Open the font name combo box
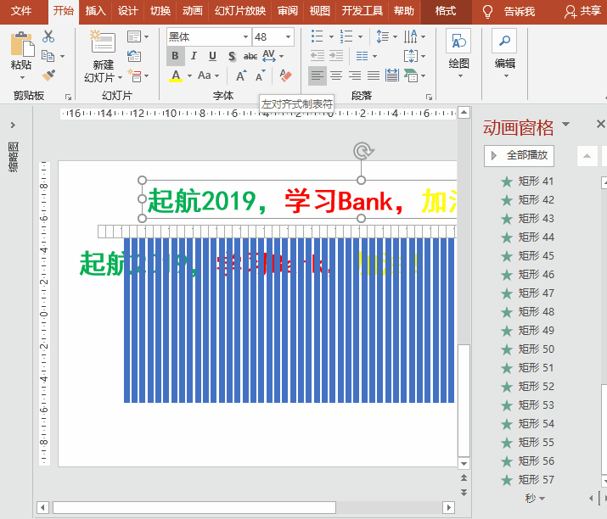The height and width of the screenshot is (519, 607). click(210, 37)
